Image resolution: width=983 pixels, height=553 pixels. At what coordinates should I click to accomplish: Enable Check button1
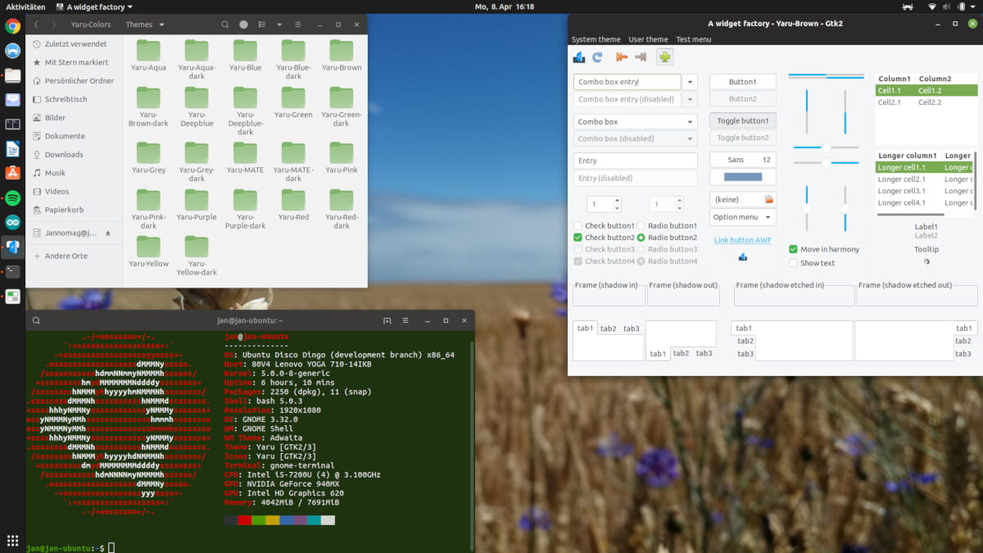pyautogui.click(x=578, y=226)
